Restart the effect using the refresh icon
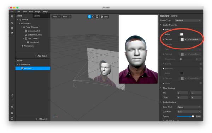 (x=12, y=33)
